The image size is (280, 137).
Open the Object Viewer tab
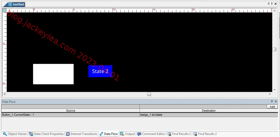point(15,134)
